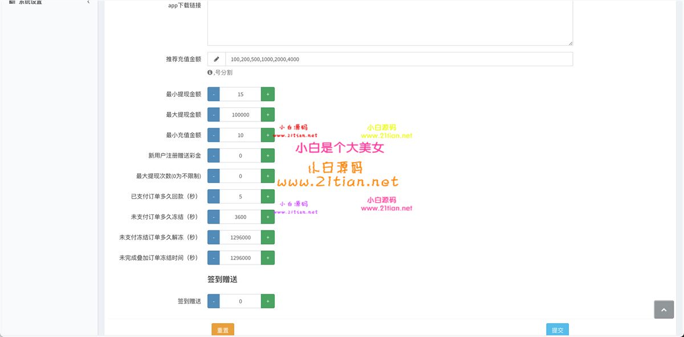Decrease the 未完成叠加订单冻结时间 value

(214, 258)
